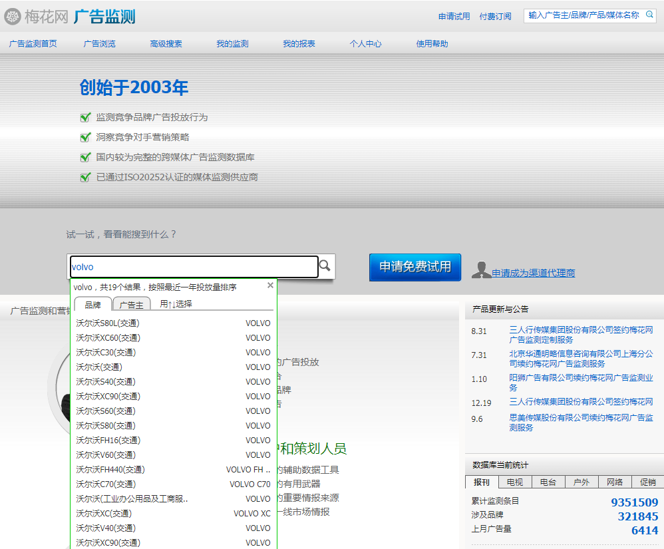Go to 高级搜索 in the navigation

(166, 44)
